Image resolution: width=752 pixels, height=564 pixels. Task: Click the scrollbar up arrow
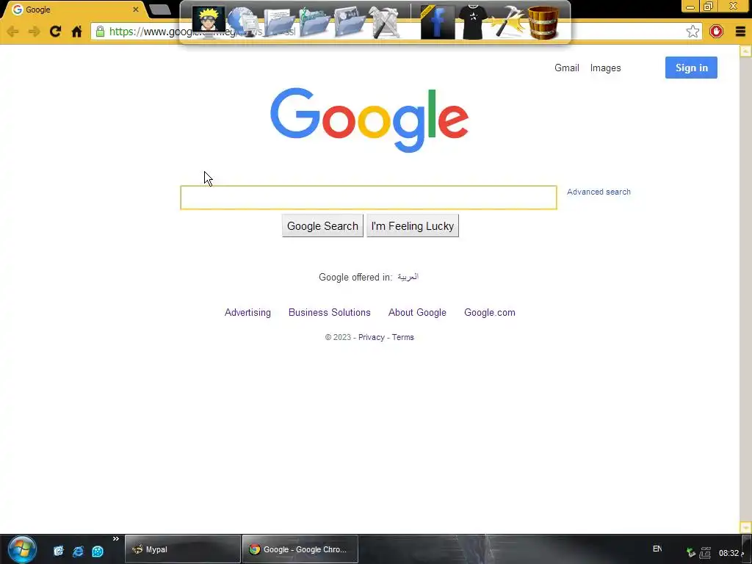coord(745,51)
